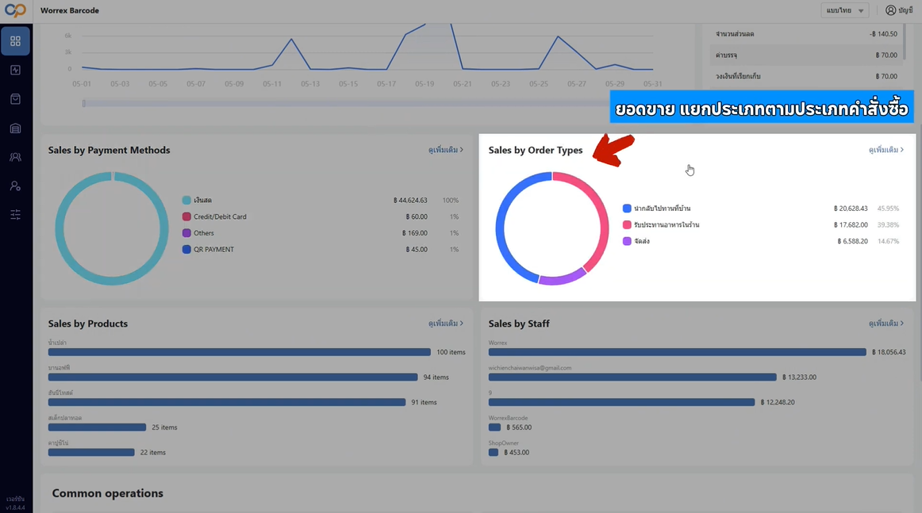
Task: Click the wichienchaiwanwisa@gmail.com staff label
Action: pos(530,368)
